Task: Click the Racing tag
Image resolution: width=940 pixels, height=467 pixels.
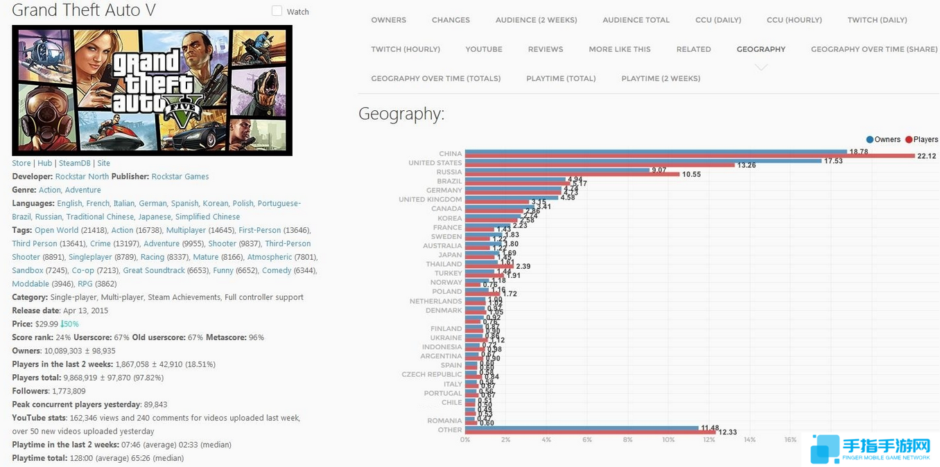Action: (x=153, y=257)
